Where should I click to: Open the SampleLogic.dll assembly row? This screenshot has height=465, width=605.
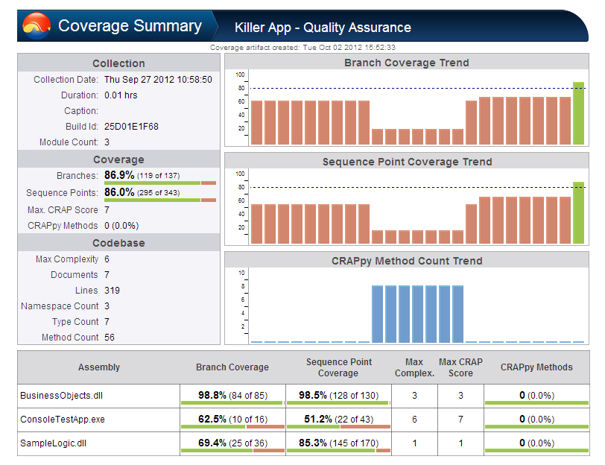(303, 443)
